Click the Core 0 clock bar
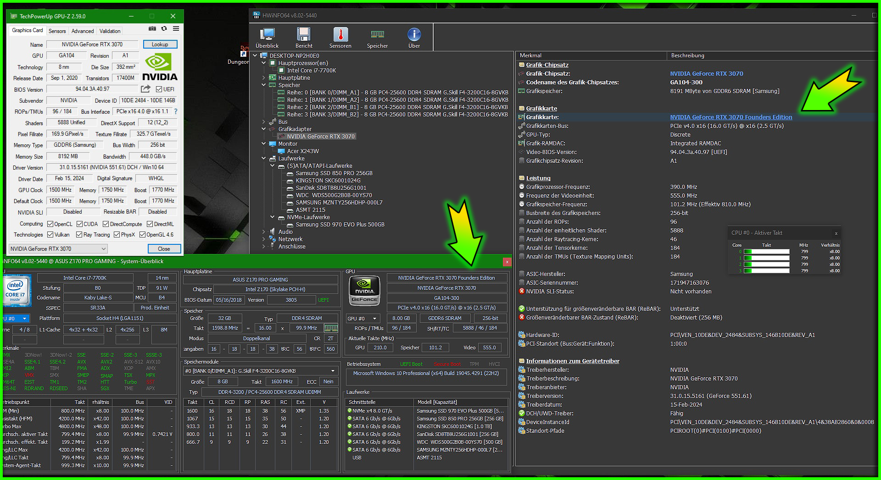Screen dimensions: 881x480 [766, 252]
